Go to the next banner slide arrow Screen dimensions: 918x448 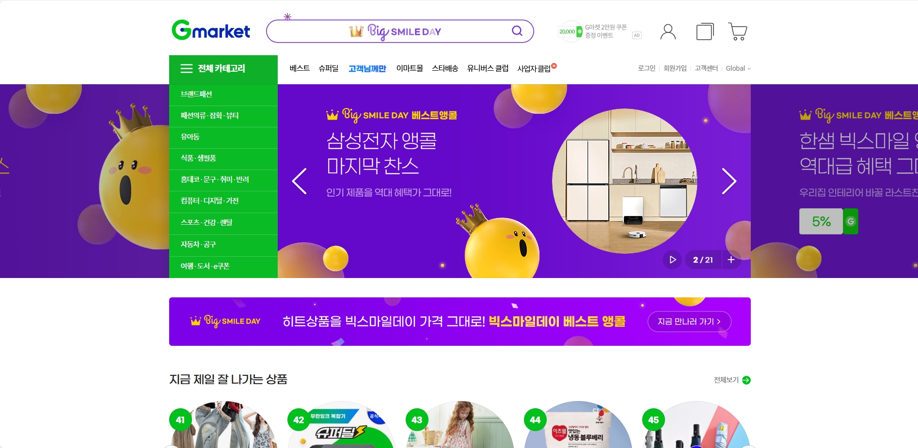click(729, 181)
